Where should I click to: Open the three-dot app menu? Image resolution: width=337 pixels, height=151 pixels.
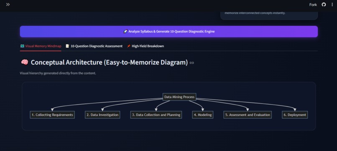[332, 5]
